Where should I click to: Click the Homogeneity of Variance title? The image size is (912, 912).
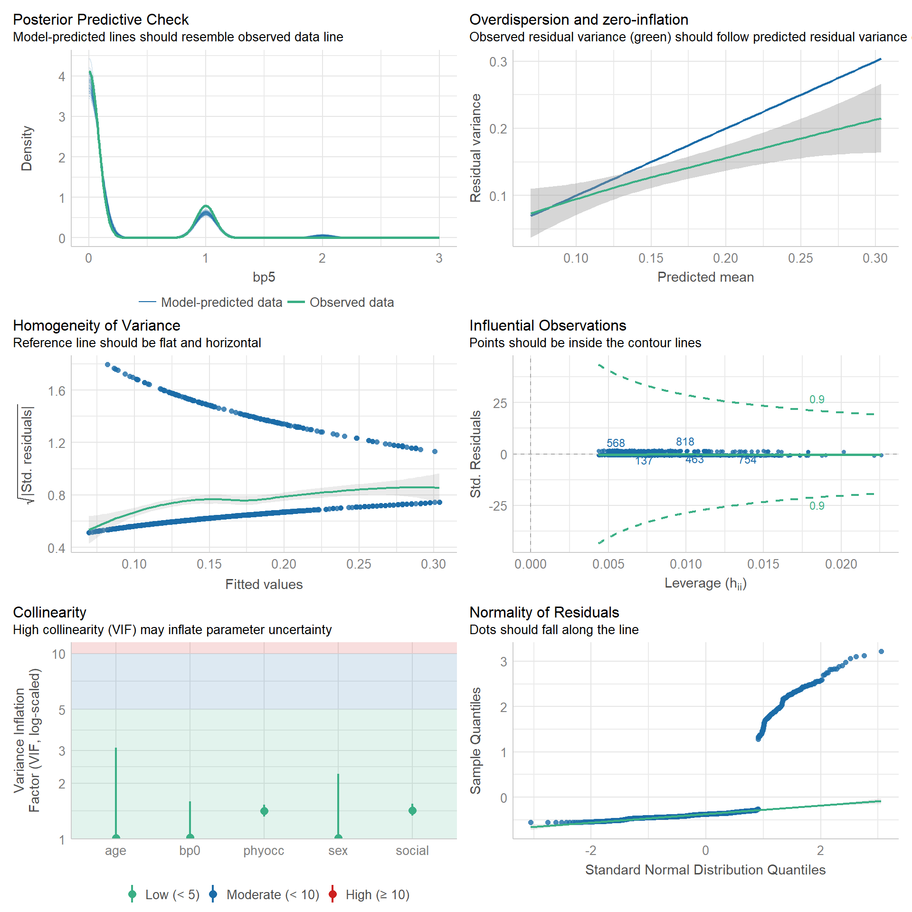[x=96, y=325]
